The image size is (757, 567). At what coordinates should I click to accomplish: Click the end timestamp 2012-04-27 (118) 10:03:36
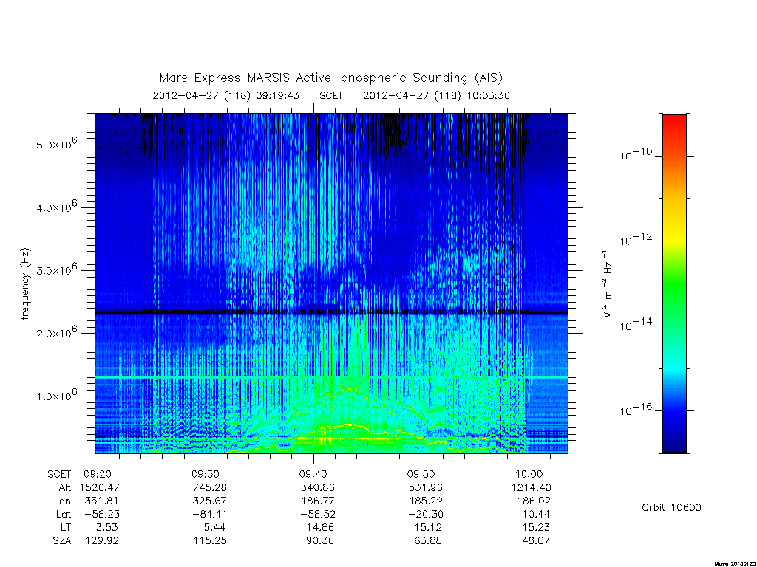click(x=436, y=95)
